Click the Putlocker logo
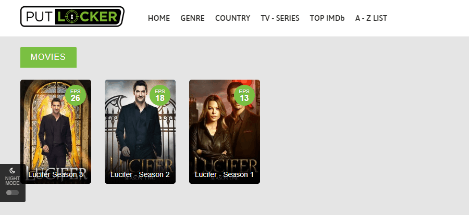Viewport: 469px width, 215px height. coord(72,17)
